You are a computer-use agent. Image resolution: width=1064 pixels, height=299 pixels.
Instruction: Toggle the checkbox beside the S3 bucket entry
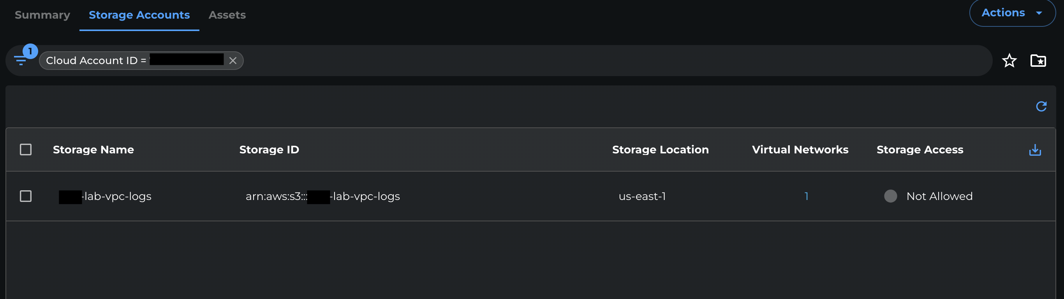coord(26,196)
